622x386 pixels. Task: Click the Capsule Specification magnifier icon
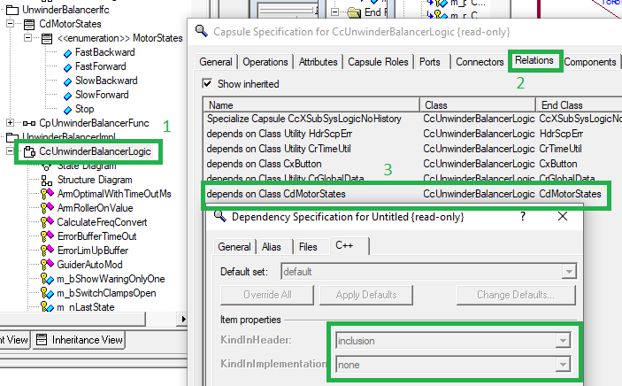[202, 31]
